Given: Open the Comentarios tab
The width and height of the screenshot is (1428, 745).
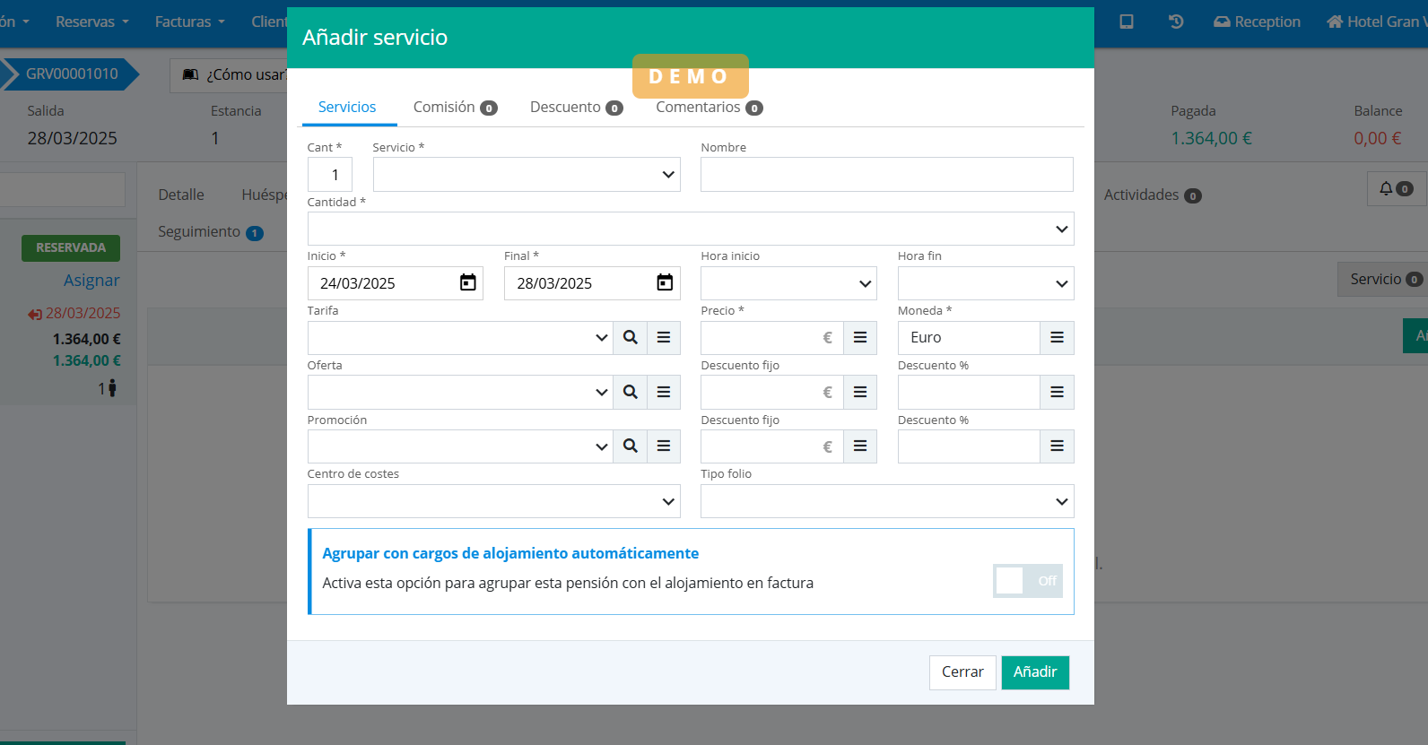Looking at the screenshot, I should pos(708,108).
